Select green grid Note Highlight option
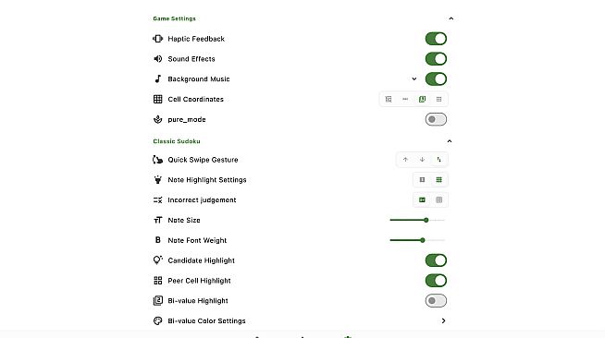Image resolution: width=605 pixels, height=338 pixels. 438,180
